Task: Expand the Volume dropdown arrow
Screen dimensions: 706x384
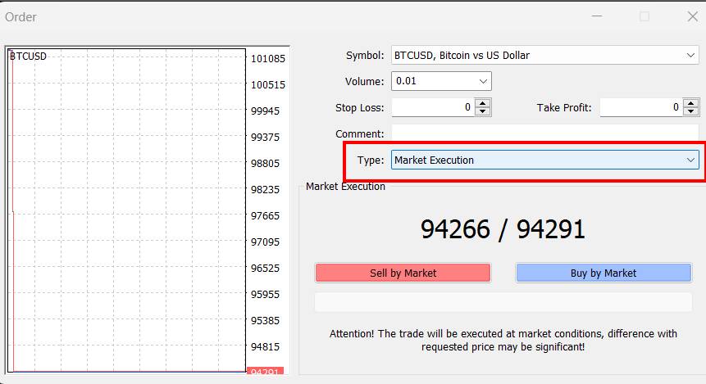Action: click(x=483, y=82)
